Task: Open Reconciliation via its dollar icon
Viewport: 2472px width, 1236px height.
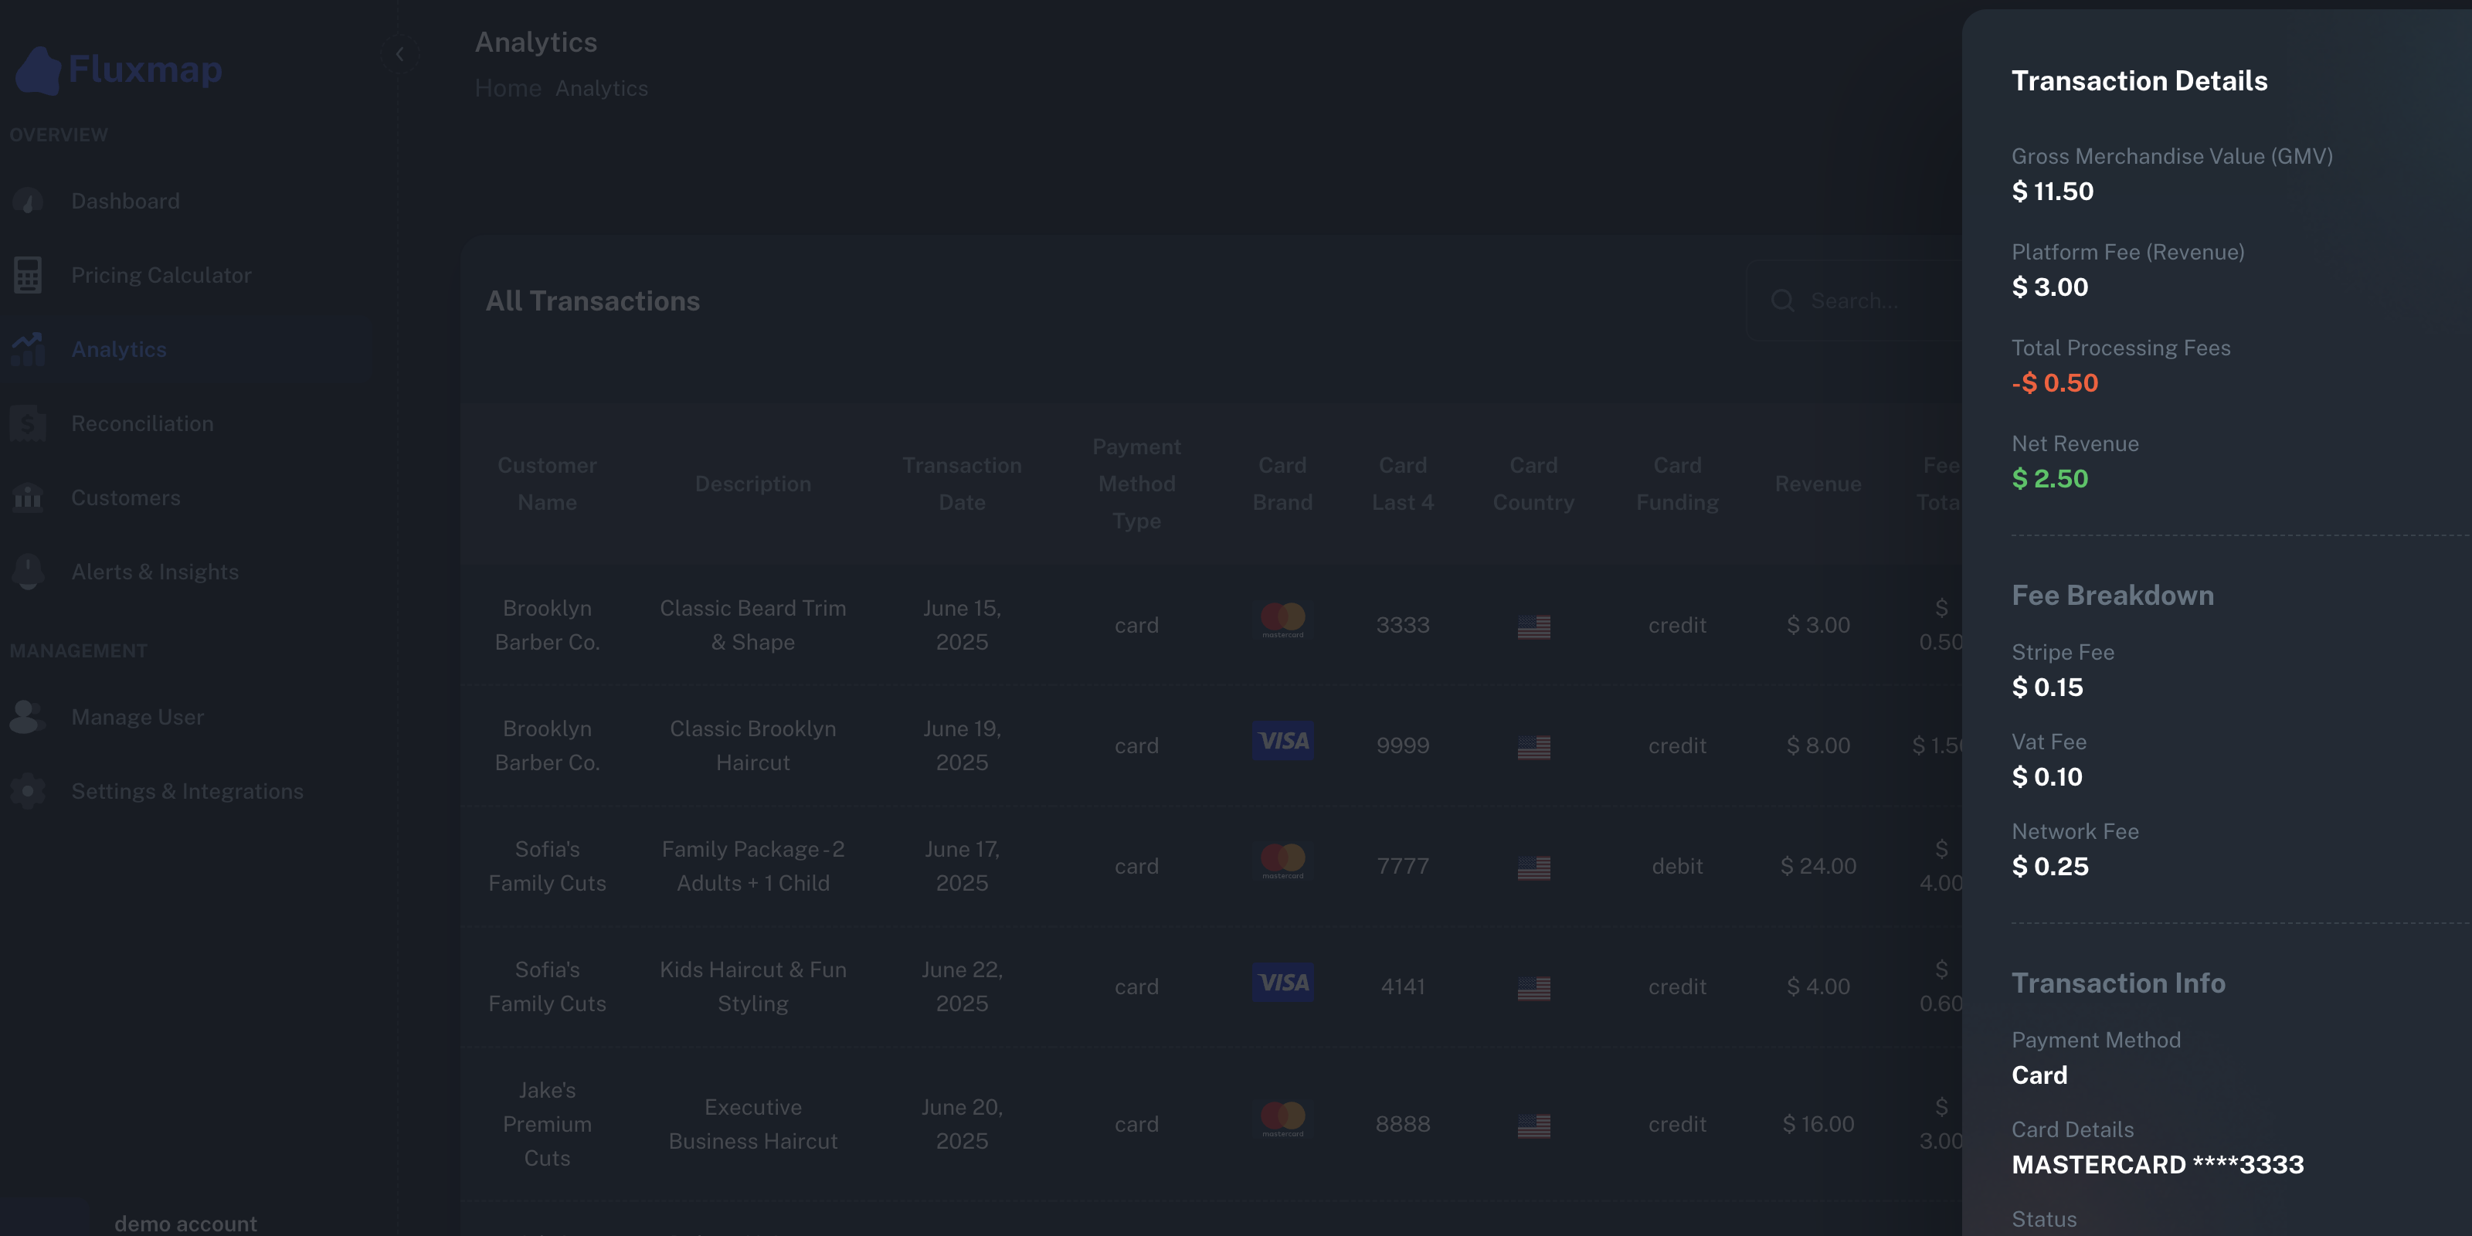Action: (28, 423)
